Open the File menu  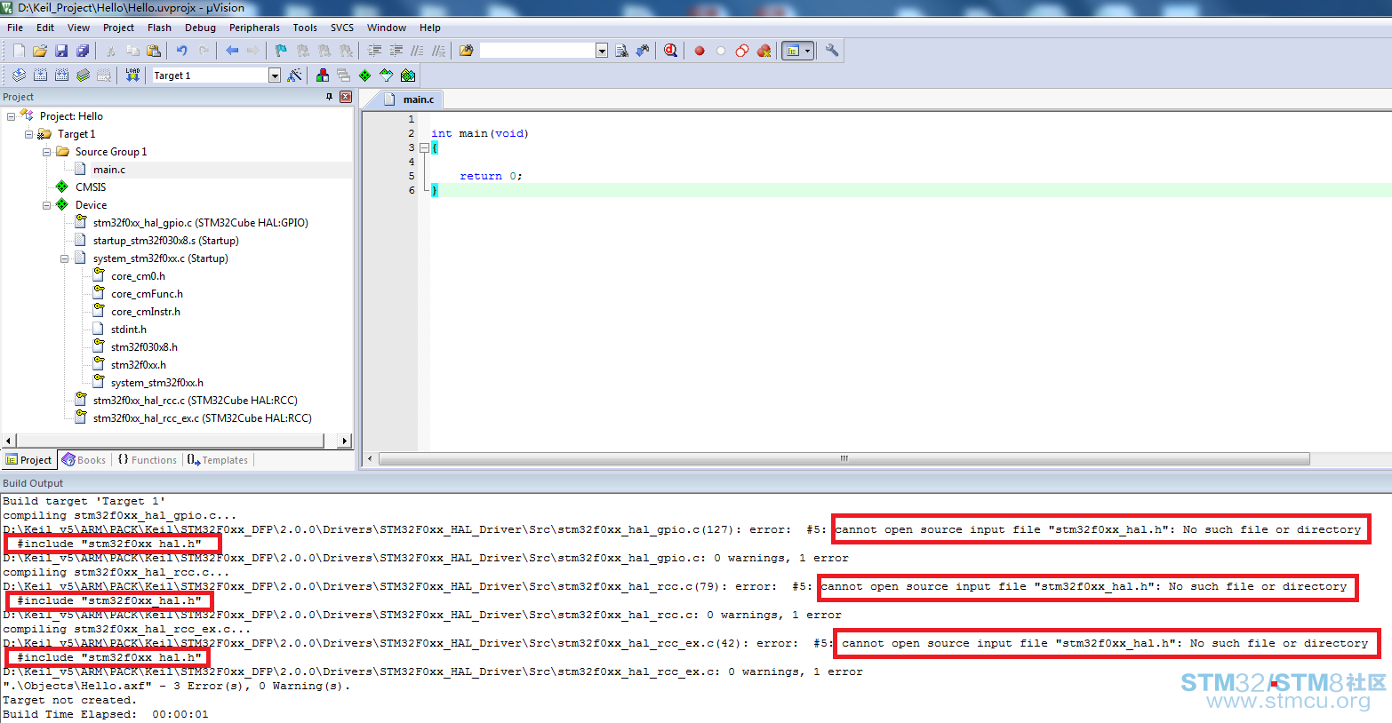pos(15,28)
